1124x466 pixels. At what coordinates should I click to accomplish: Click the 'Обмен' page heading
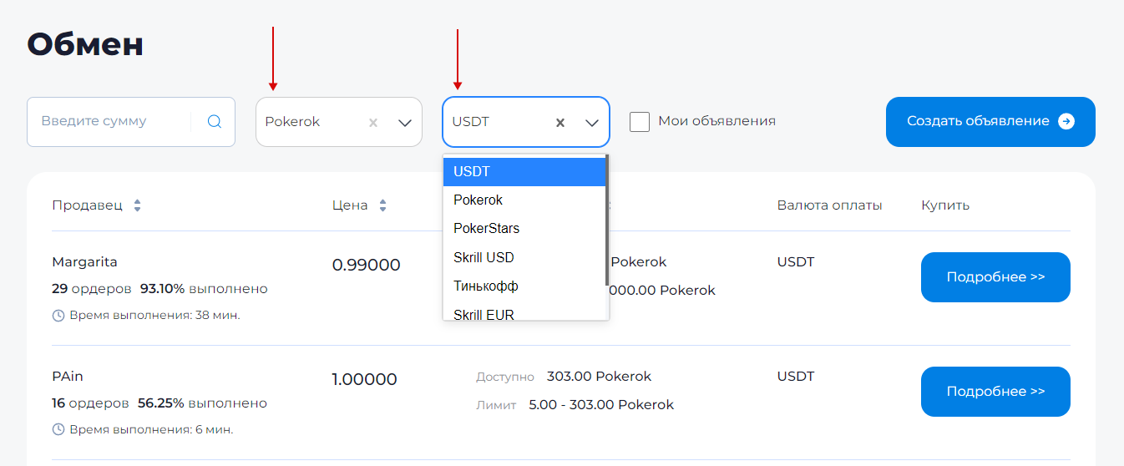point(85,44)
